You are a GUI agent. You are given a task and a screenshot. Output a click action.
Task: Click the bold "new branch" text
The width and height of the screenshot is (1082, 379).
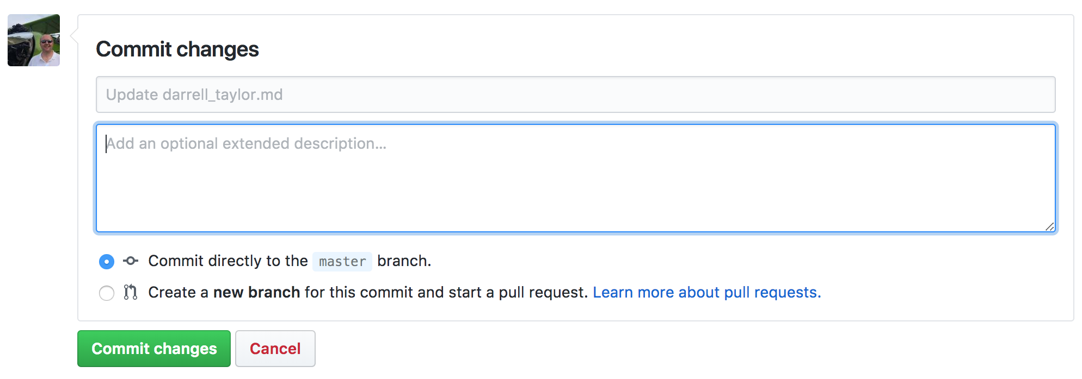256,292
